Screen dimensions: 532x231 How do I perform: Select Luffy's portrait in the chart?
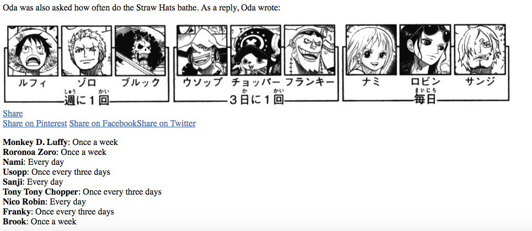pos(33,51)
